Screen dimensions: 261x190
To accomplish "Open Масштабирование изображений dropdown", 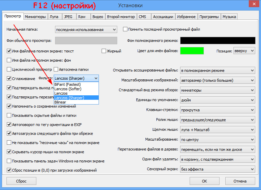I will point(217,80).
